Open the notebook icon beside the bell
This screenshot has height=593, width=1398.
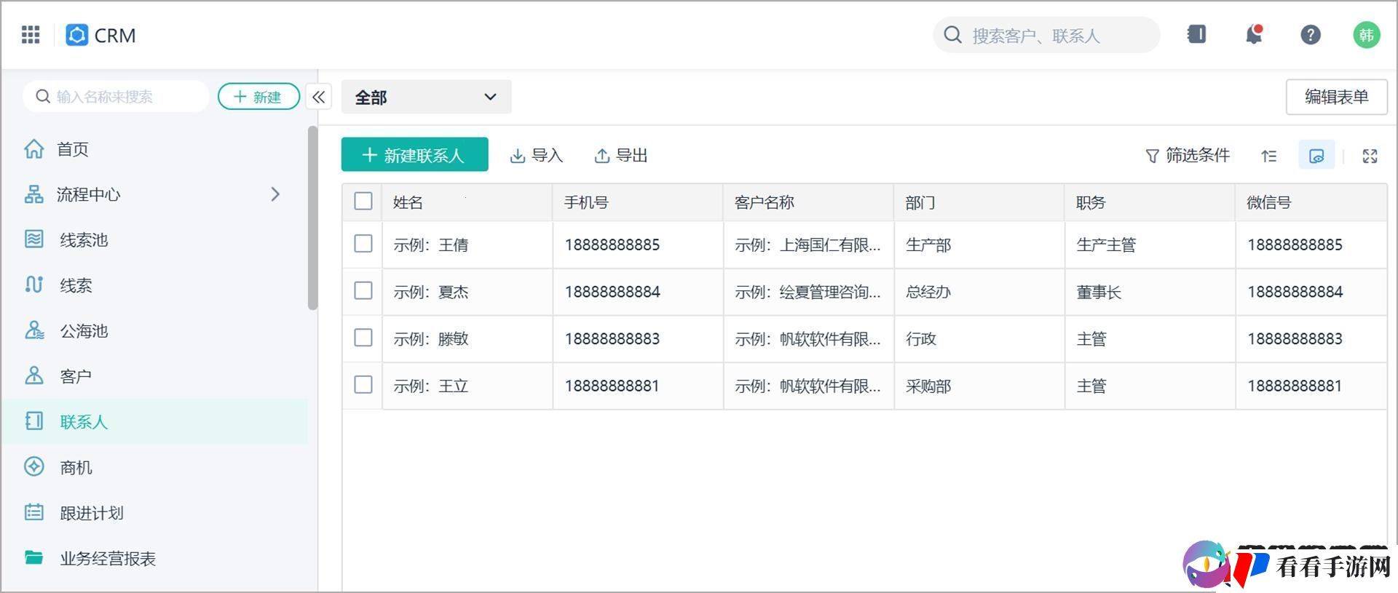pyautogui.click(x=1196, y=34)
